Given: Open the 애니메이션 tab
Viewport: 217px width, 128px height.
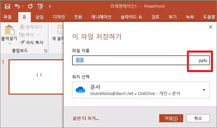Looking at the screenshot, I should pyautogui.click(x=101, y=17).
